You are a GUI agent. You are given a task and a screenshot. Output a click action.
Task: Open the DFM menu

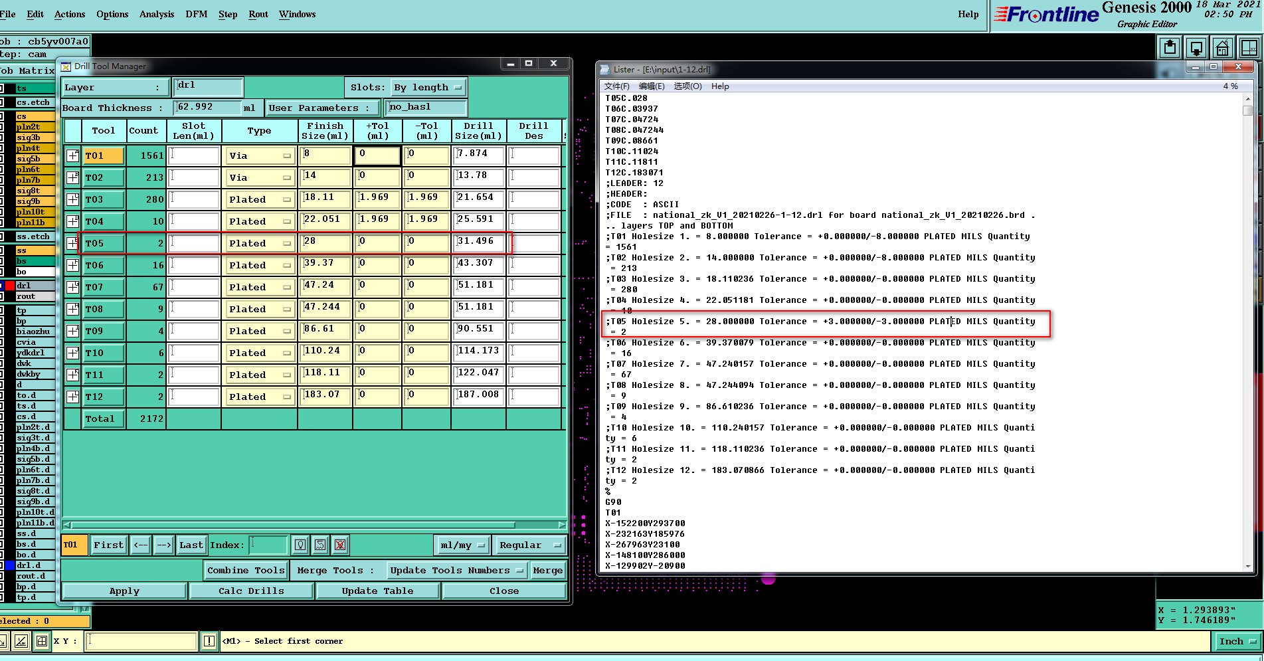(196, 14)
